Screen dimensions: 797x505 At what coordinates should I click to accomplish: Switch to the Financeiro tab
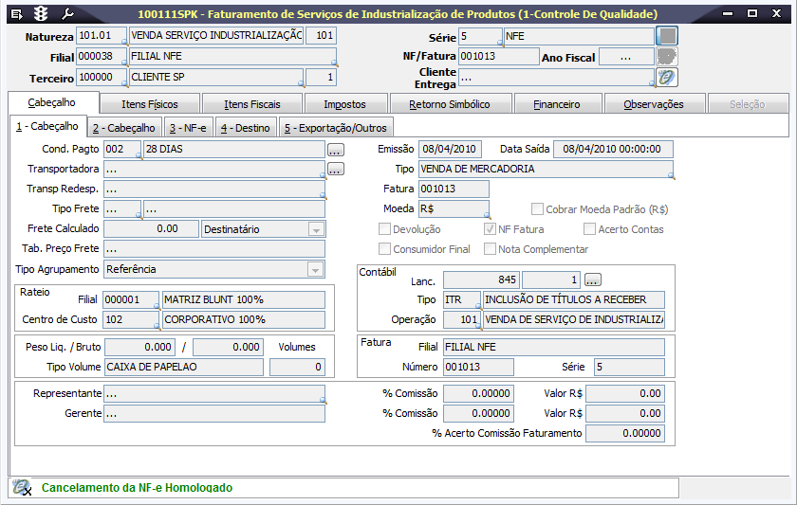coord(556,104)
